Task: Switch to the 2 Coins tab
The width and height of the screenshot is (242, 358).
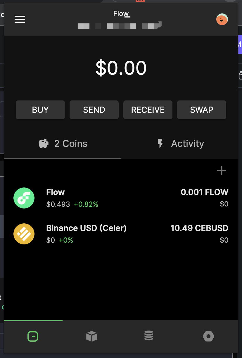Action: [63, 144]
